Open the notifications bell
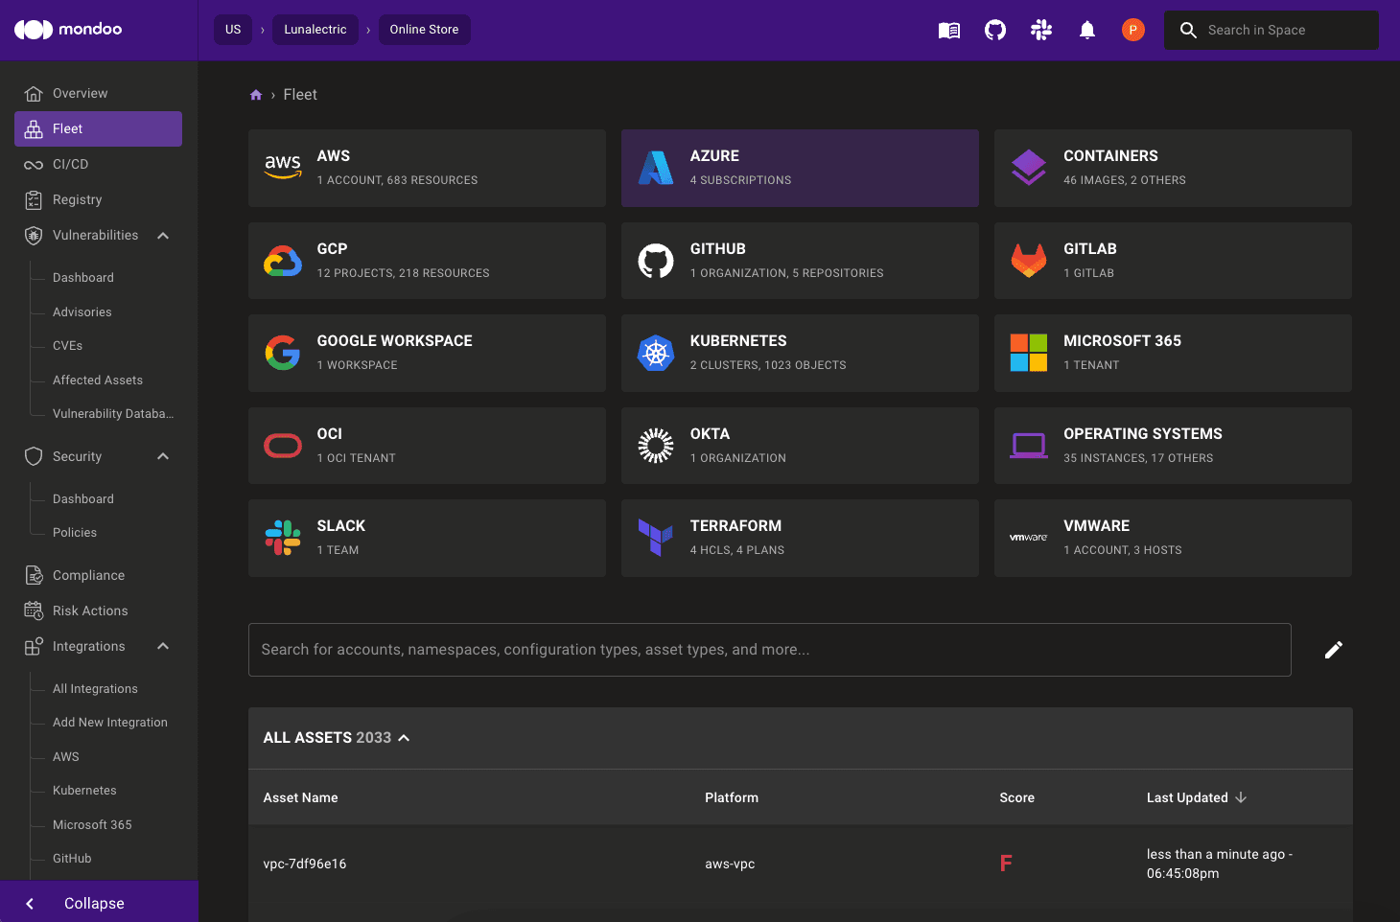 (x=1087, y=31)
